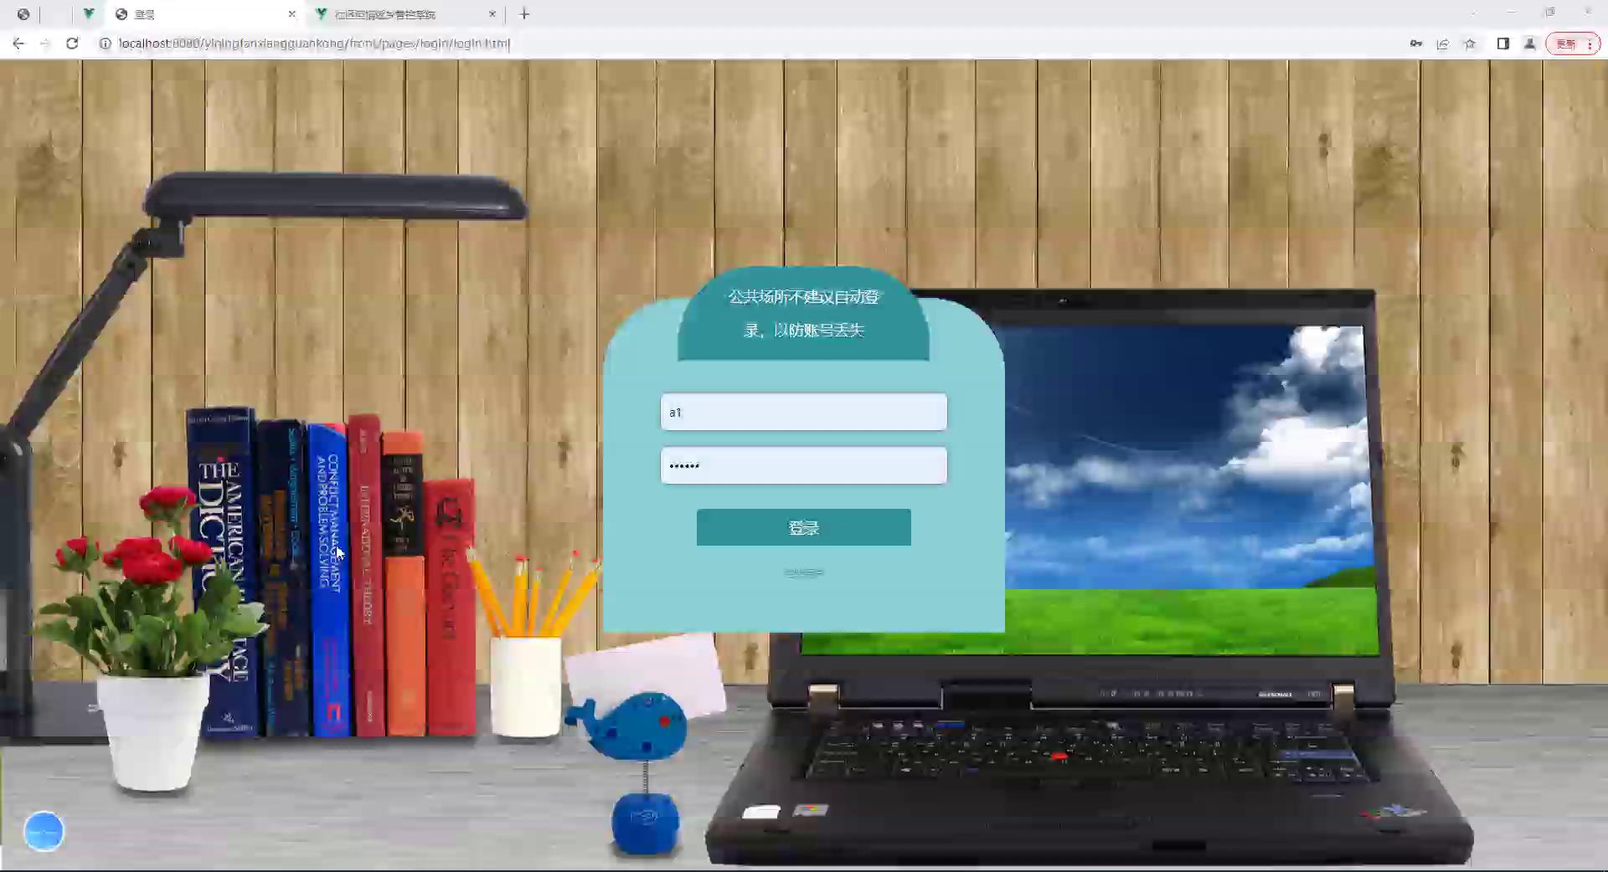Image resolution: width=1608 pixels, height=872 pixels.
Task: Open the saved passwords key icon
Action: [1416, 44]
